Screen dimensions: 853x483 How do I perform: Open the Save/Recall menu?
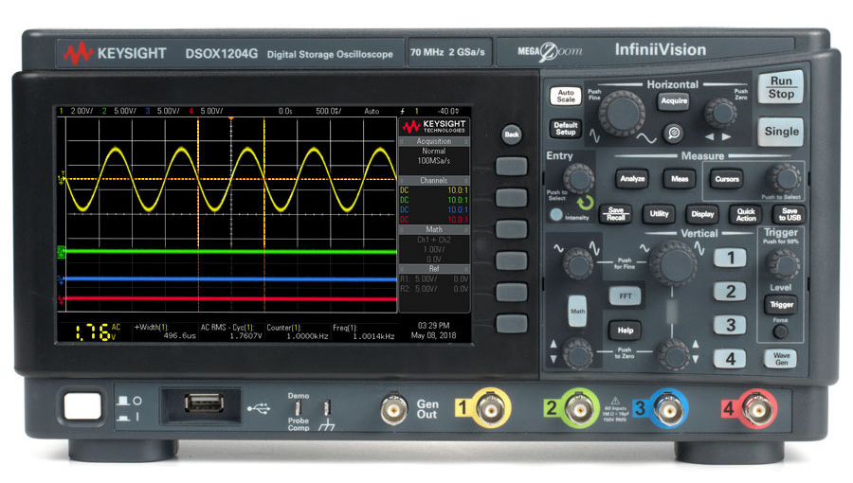pyautogui.click(x=615, y=214)
